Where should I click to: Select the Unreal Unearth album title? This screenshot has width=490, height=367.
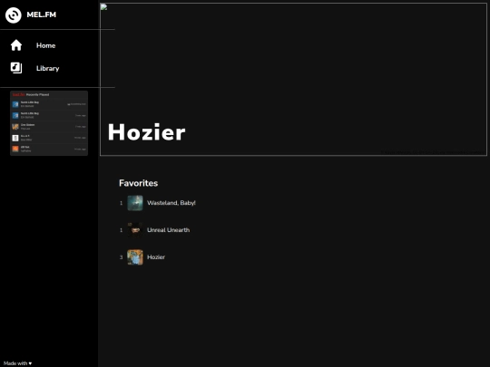click(168, 230)
